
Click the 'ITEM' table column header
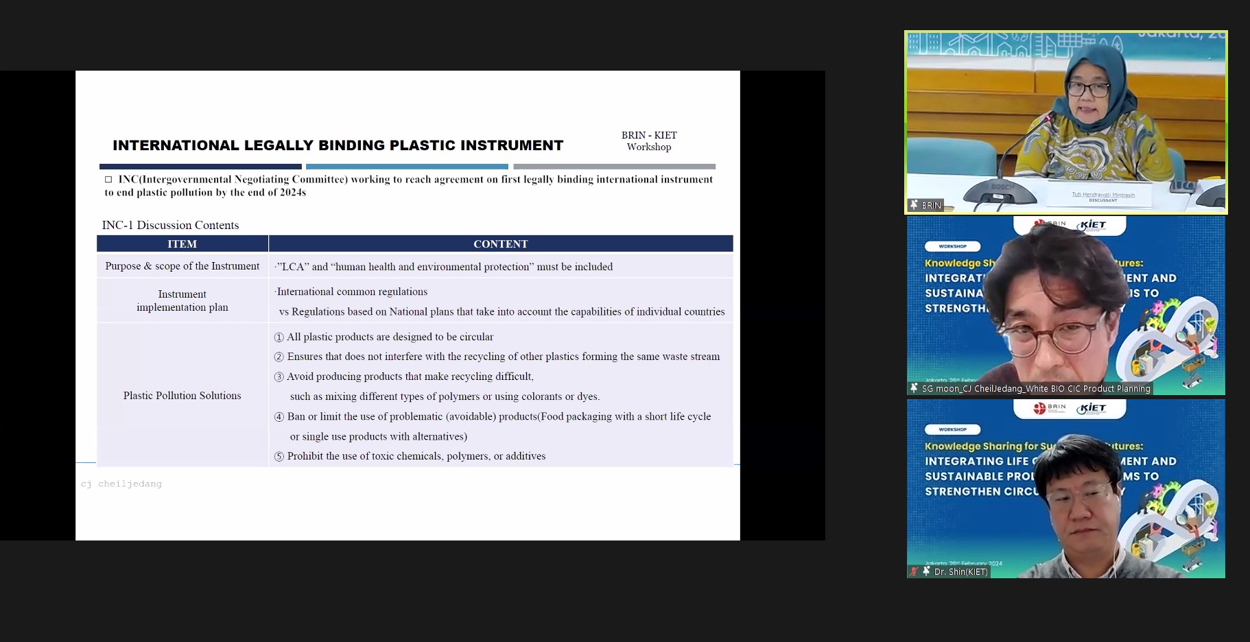pyautogui.click(x=182, y=243)
